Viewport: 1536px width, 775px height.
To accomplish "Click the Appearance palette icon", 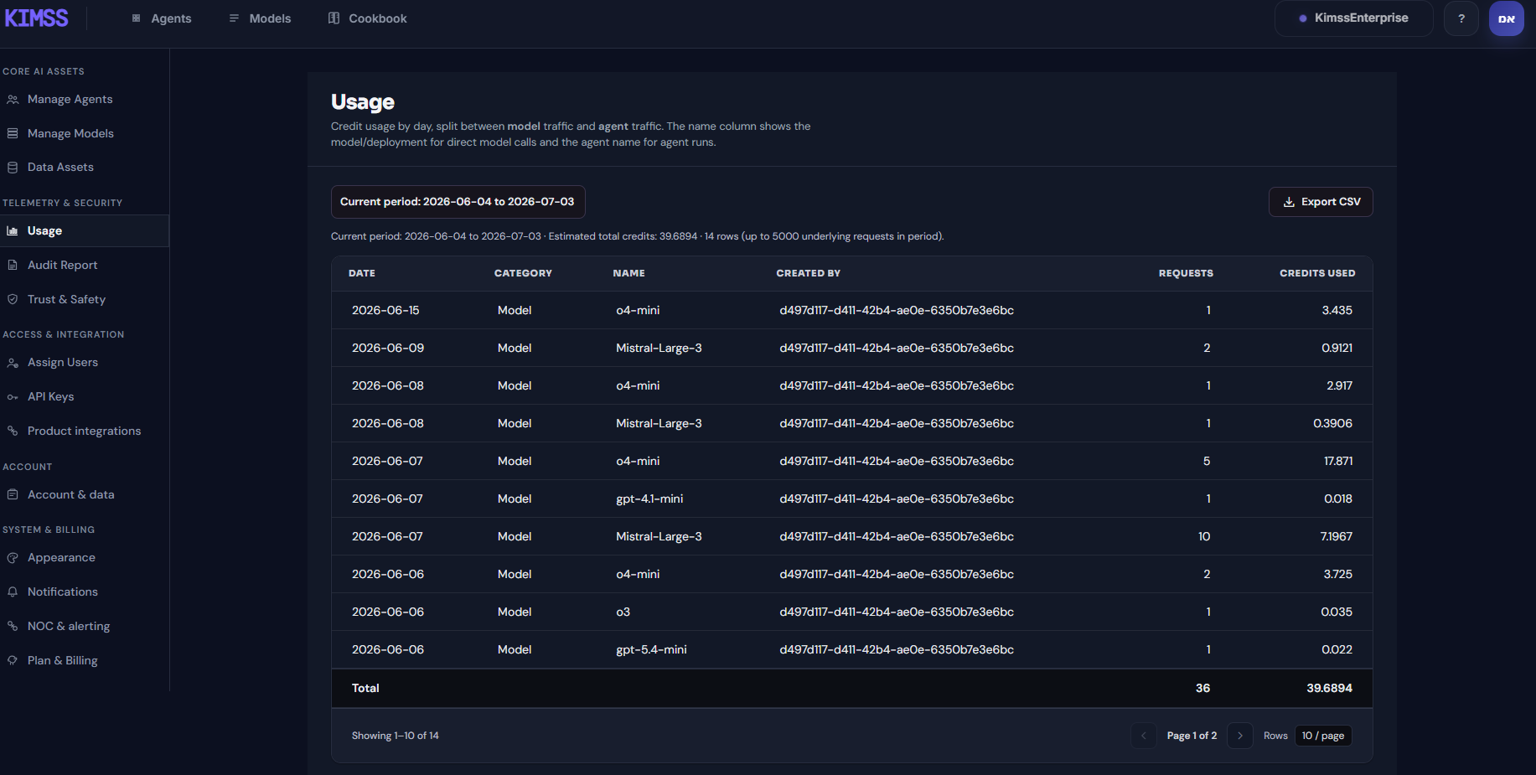I will 13,558.
